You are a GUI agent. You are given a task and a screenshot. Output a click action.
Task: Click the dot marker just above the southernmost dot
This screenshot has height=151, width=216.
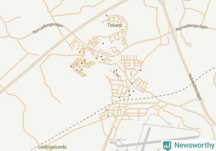pos(106,110)
